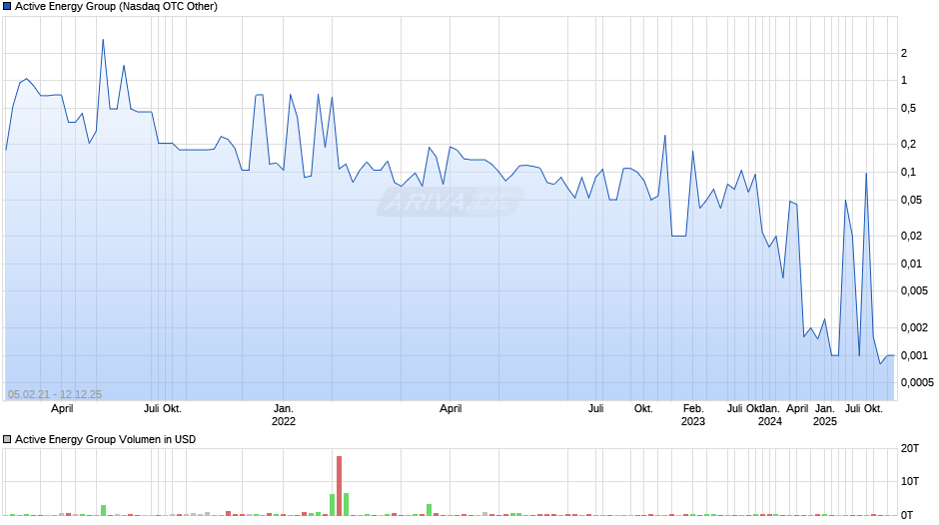Click the 'Jan. 2022' time axis label
The height and width of the screenshot is (525, 939).
pyautogui.click(x=284, y=415)
